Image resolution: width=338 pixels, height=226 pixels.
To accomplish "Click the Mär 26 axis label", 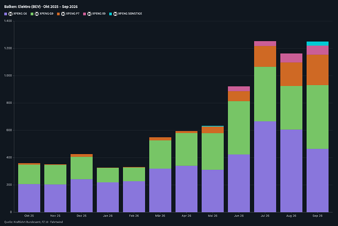I will click(160, 216).
